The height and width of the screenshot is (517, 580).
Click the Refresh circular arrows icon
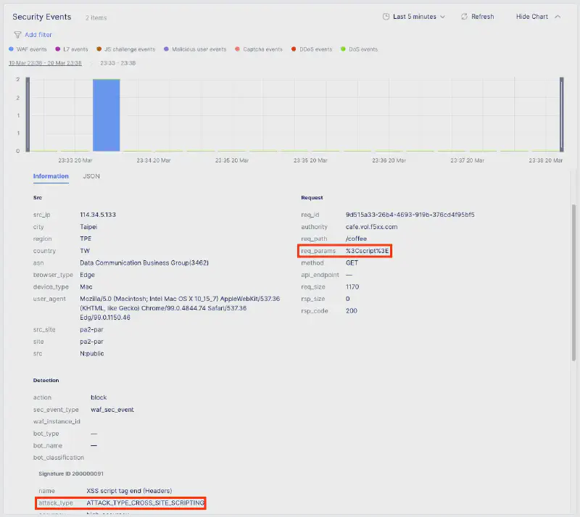464,17
